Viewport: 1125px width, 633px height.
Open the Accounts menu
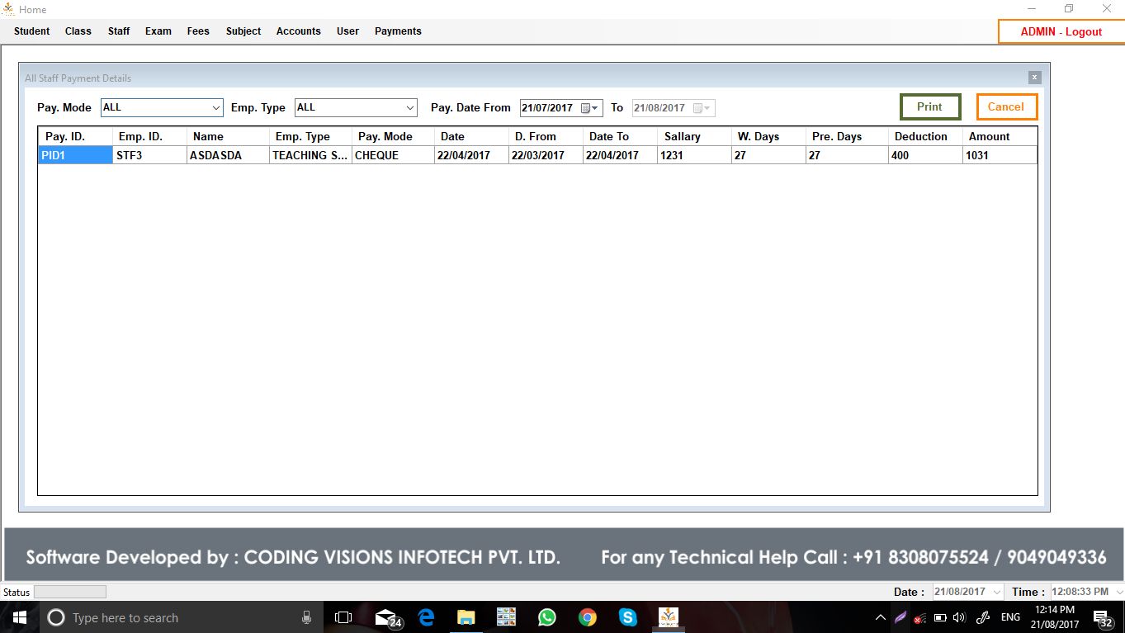pyautogui.click(x=299, y=31)
